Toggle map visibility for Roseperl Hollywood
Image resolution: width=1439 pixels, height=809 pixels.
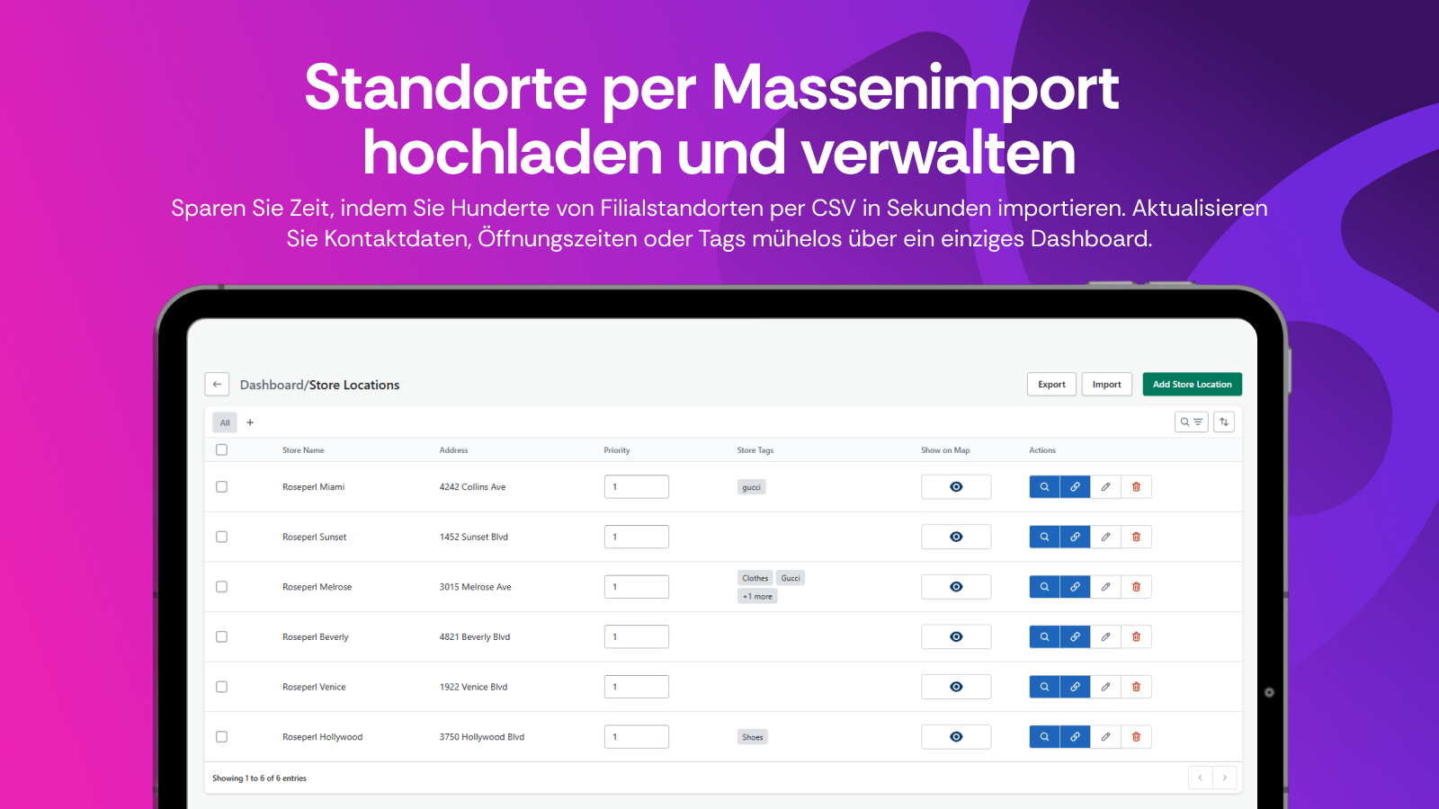956,737
